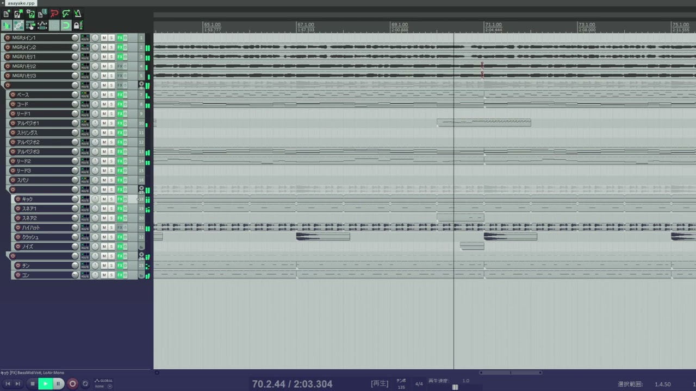The image size is (696, 391).
Task: Click ruler marker at measure 71.1.00
Action: pos(494,25)
